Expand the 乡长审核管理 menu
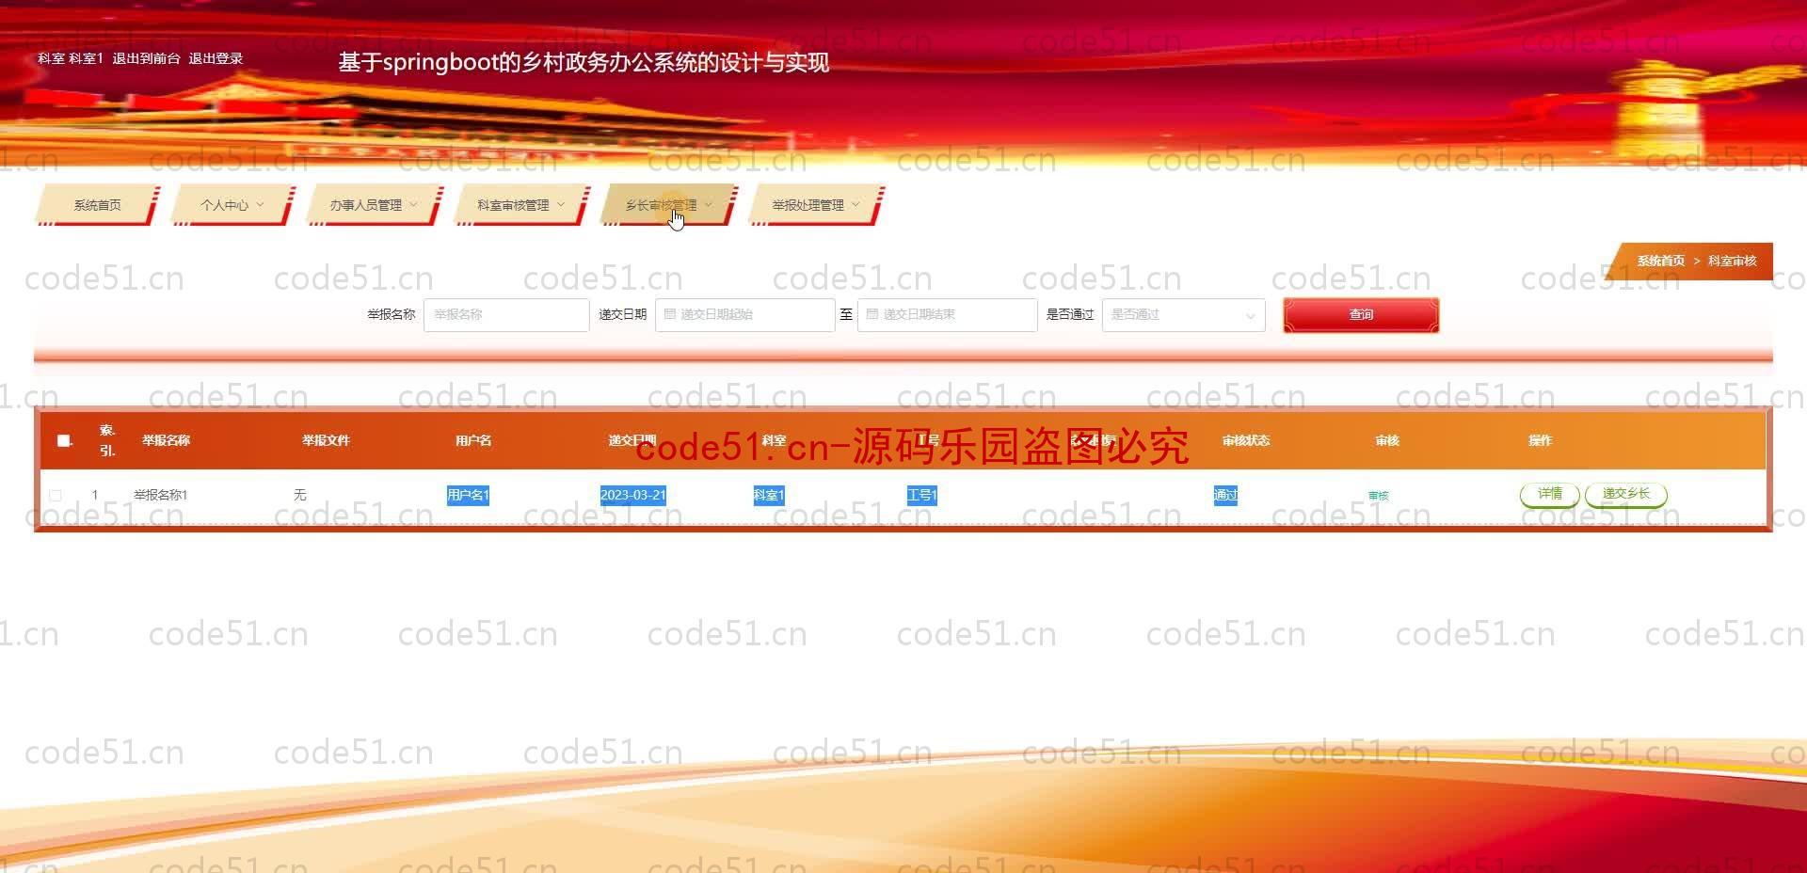Screen dimensions: 1807x873 tap(669, 205)
